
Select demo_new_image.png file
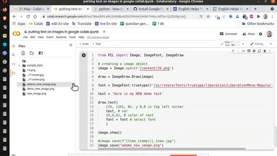pyautogui.click(x=41, y=89)
